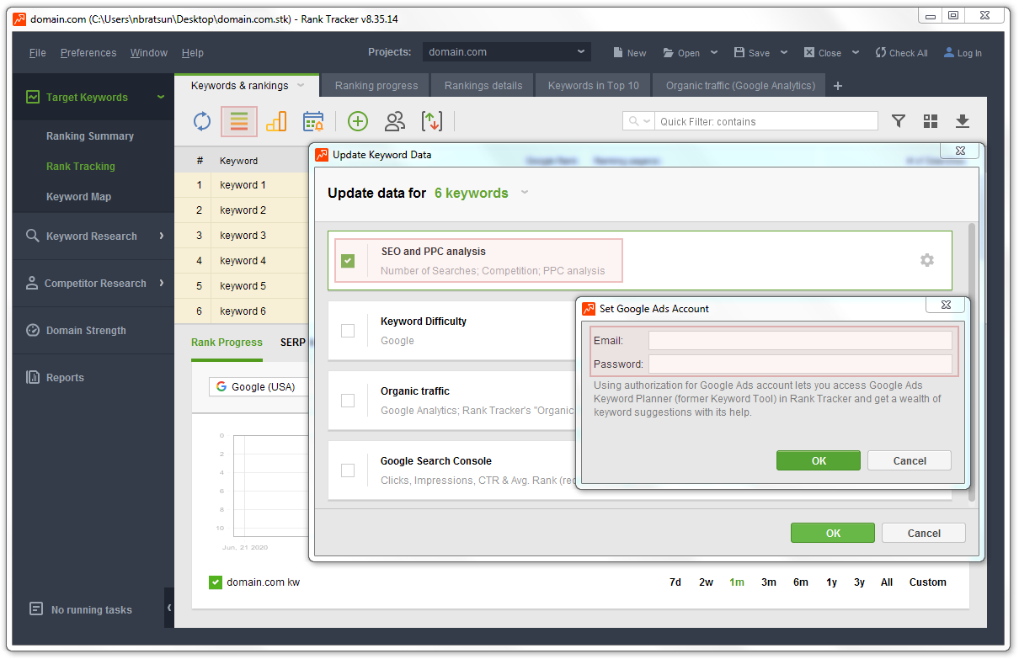
Task: Click the competitors people toolbar icon
Action: [394, 121]
